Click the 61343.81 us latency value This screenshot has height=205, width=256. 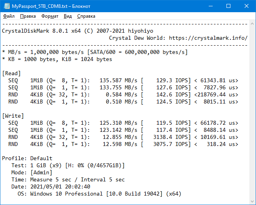218,80
